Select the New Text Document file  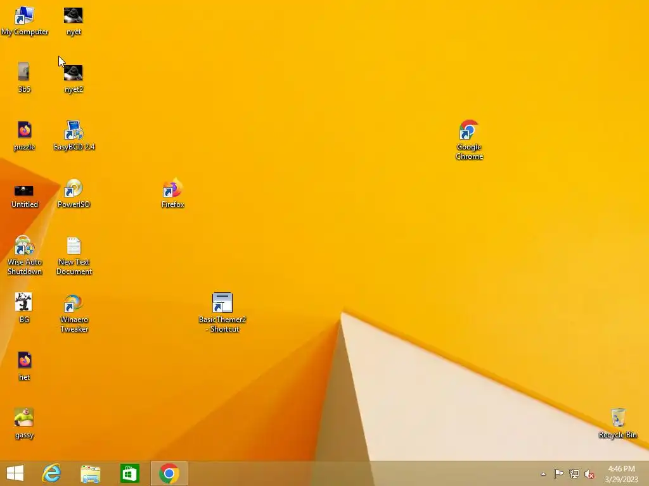tap(74, 256)
